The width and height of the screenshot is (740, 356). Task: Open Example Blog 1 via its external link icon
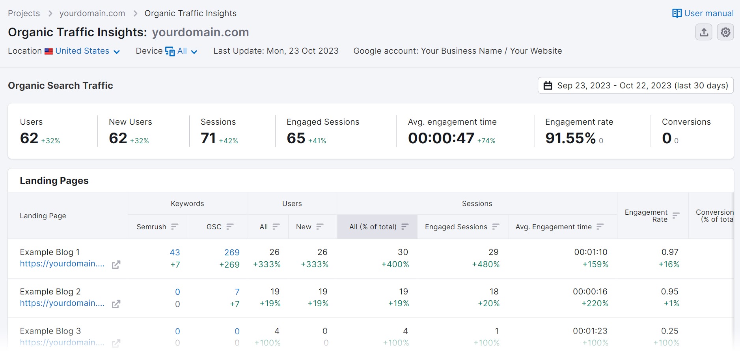[x=116, y=265]
